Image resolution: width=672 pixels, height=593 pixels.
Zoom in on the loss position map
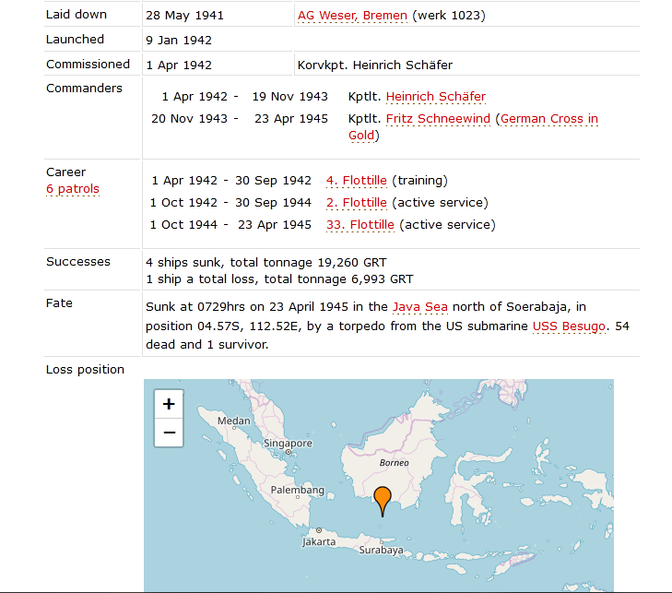coord(169,404)
